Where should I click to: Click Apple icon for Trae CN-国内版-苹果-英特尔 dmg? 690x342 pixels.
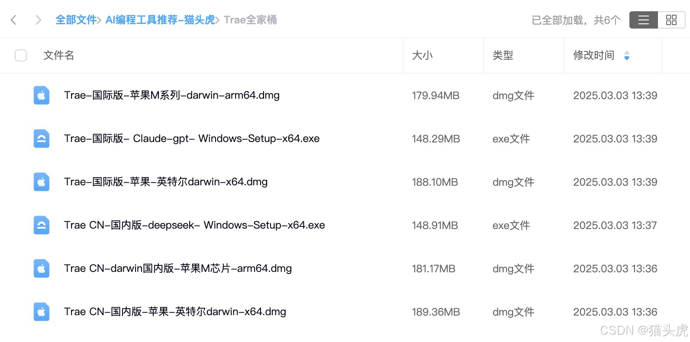[42, 312]
